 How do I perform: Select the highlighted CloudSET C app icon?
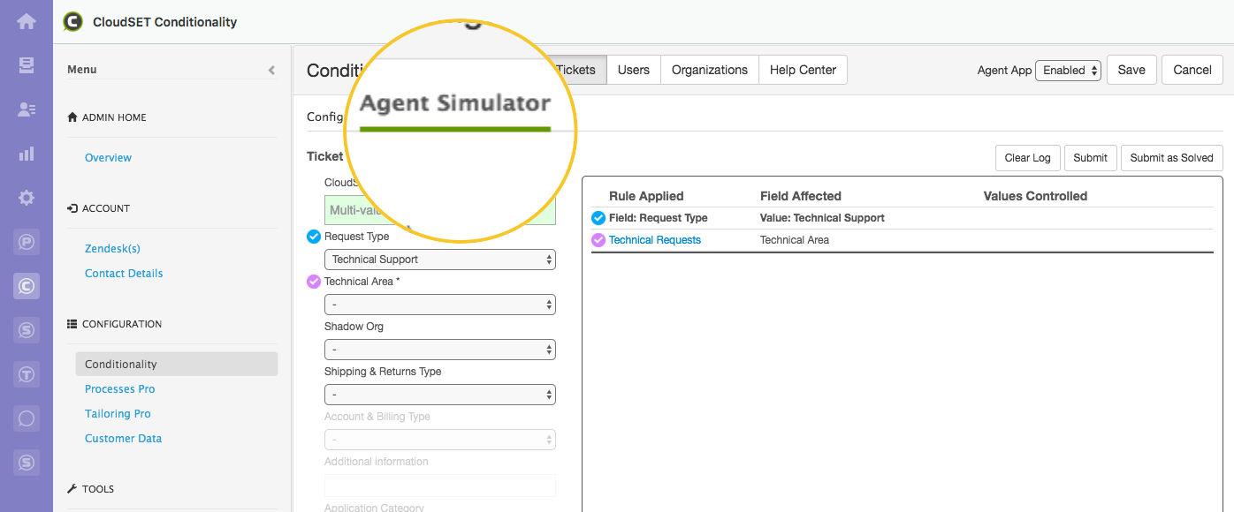point(26,286)
